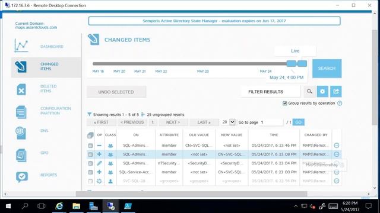
Task: Click minus operation icon in 6:23:46 PM row
Action: 99,146
